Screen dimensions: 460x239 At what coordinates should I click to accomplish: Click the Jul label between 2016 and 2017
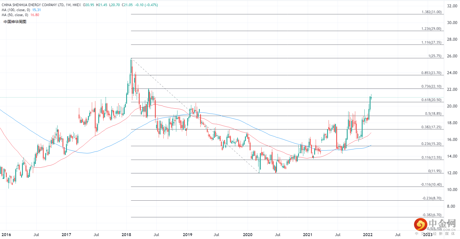[36, 235]
